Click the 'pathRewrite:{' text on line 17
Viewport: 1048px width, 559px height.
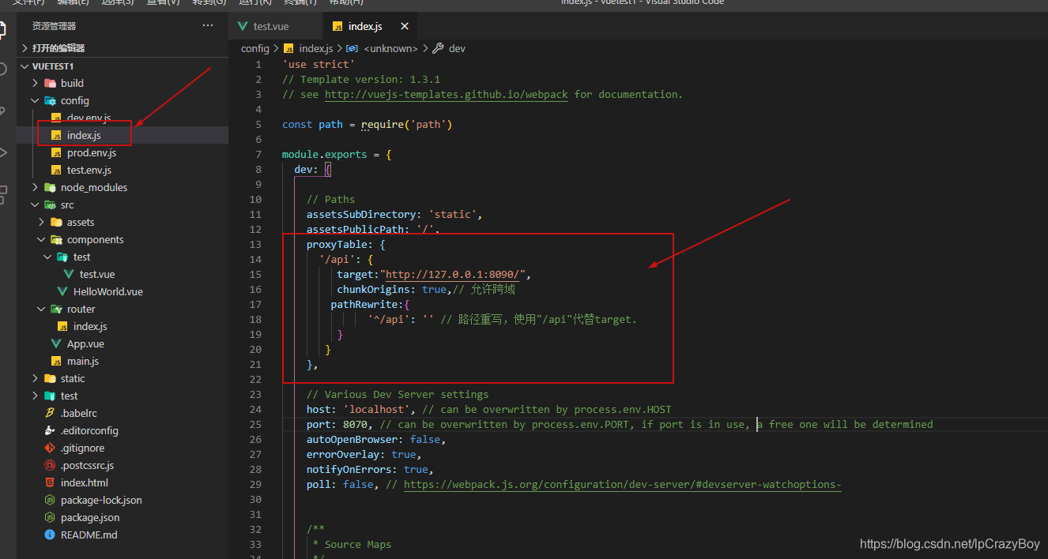370,304
